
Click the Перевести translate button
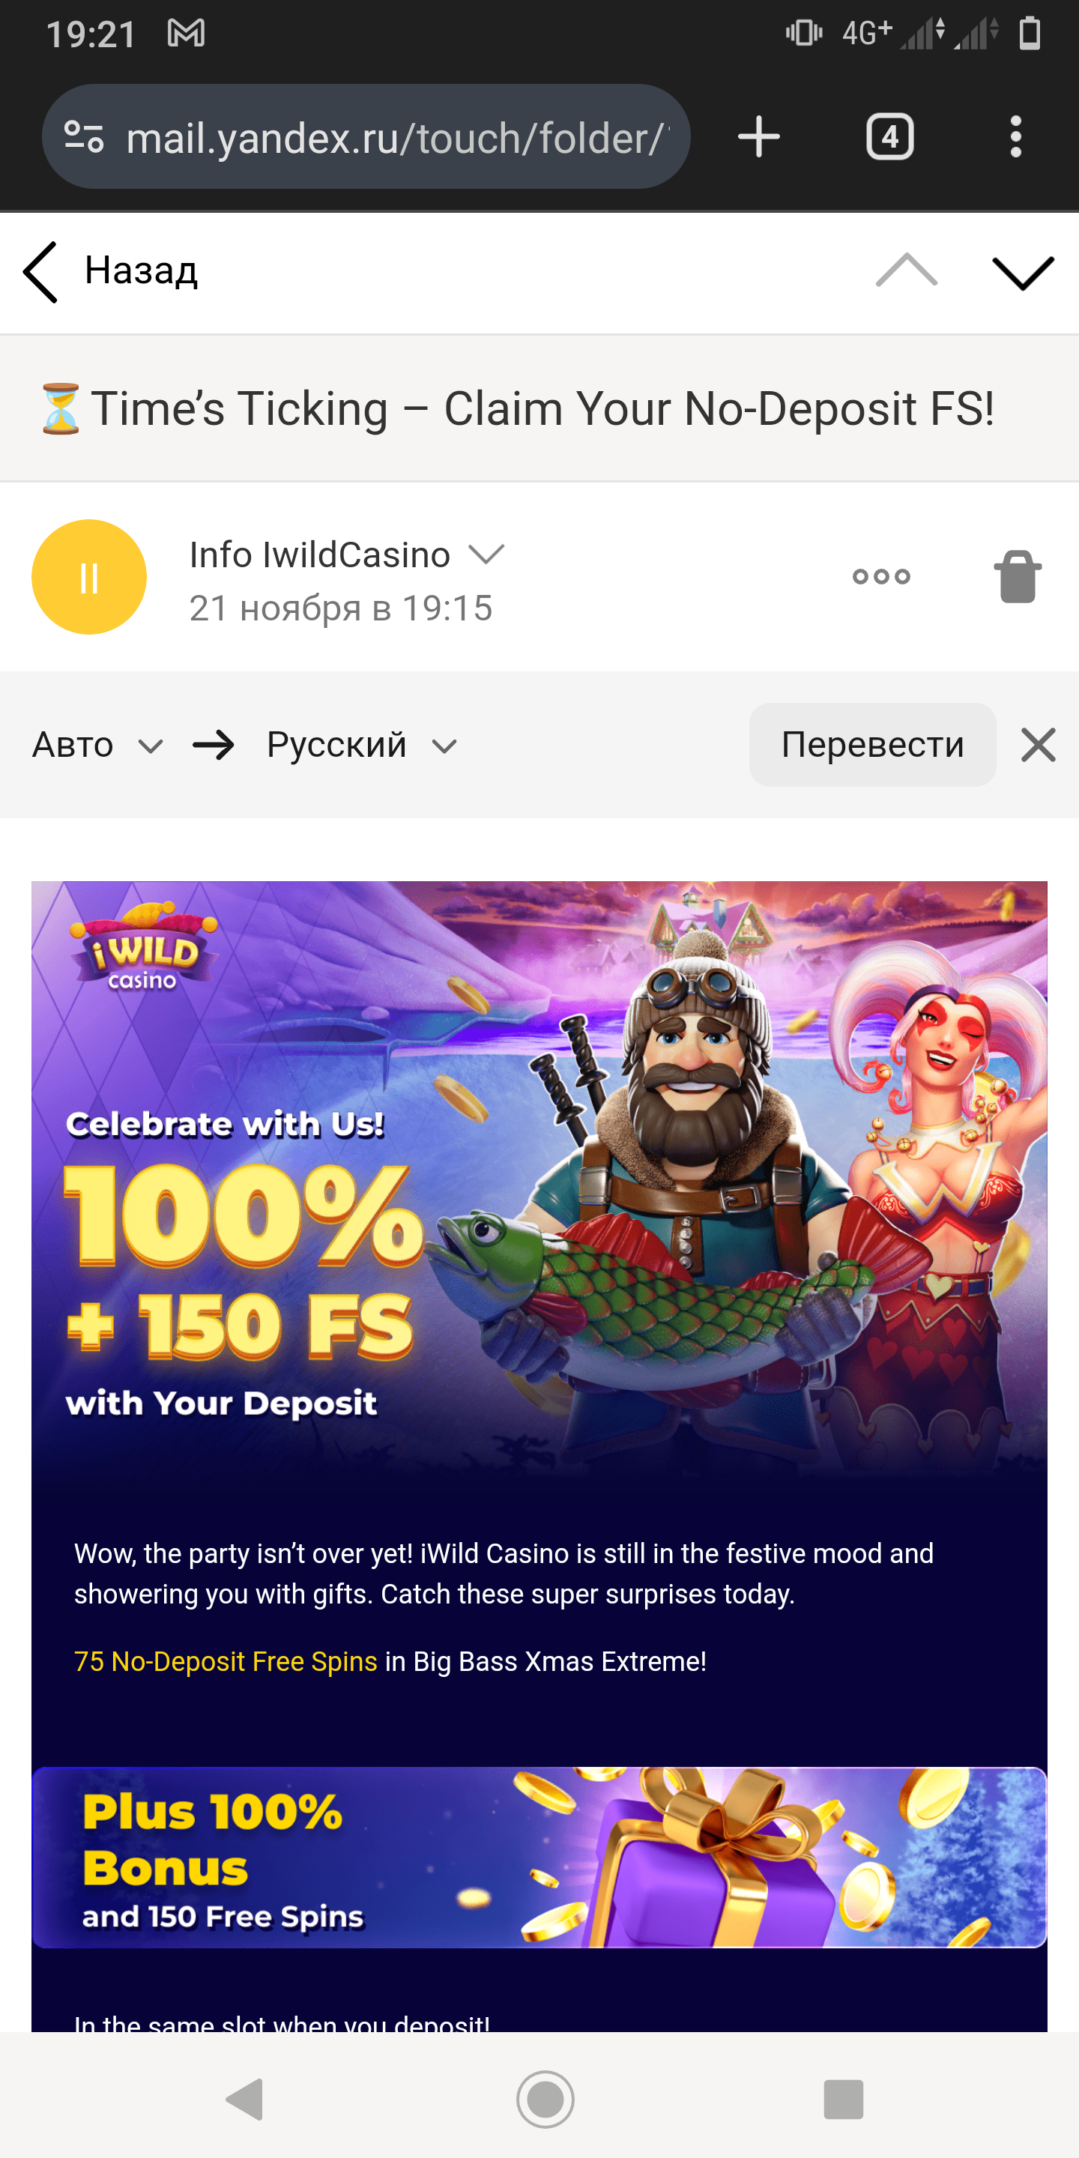872,745
